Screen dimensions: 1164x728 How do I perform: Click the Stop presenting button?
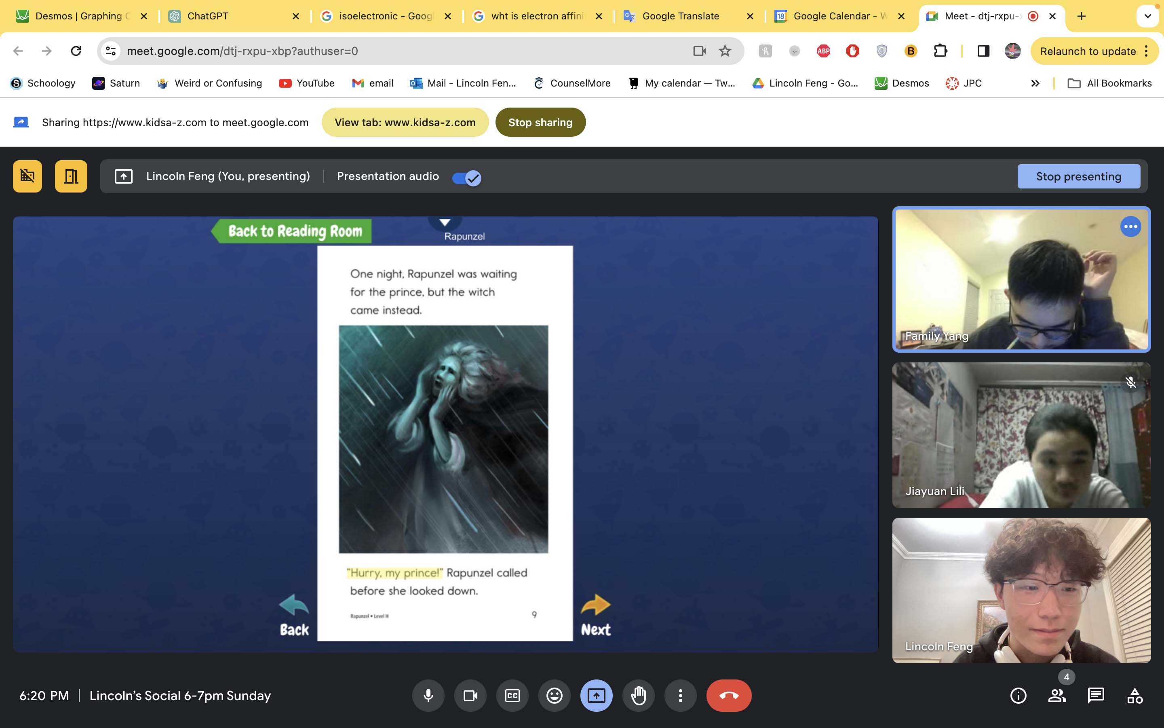[1078, 176]
